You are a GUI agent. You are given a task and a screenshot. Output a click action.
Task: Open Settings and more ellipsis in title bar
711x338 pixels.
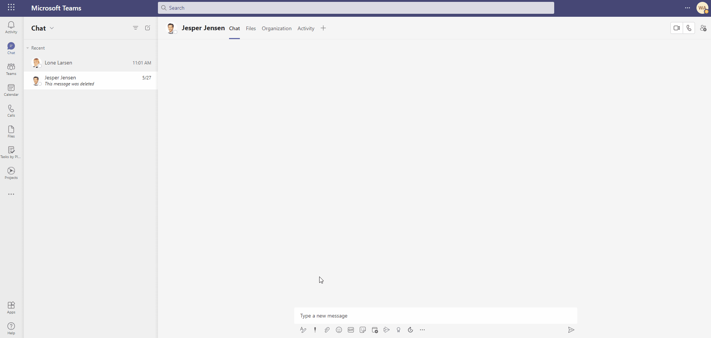tap(688, 8)
